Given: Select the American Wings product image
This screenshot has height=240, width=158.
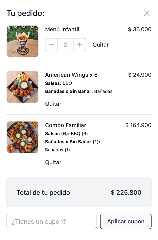Looking at the screenshot, I should click(x=22, y=87).
